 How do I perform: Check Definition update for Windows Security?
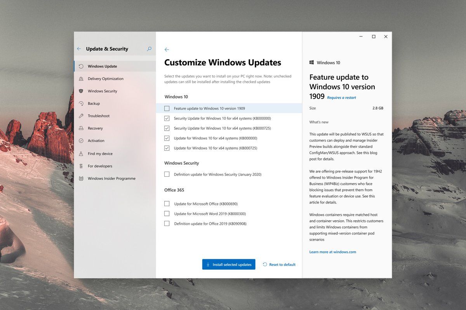(167, 174)
